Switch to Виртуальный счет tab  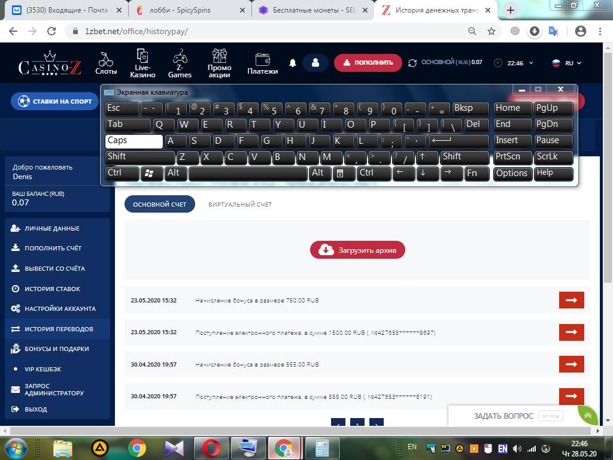coord(240,204)
